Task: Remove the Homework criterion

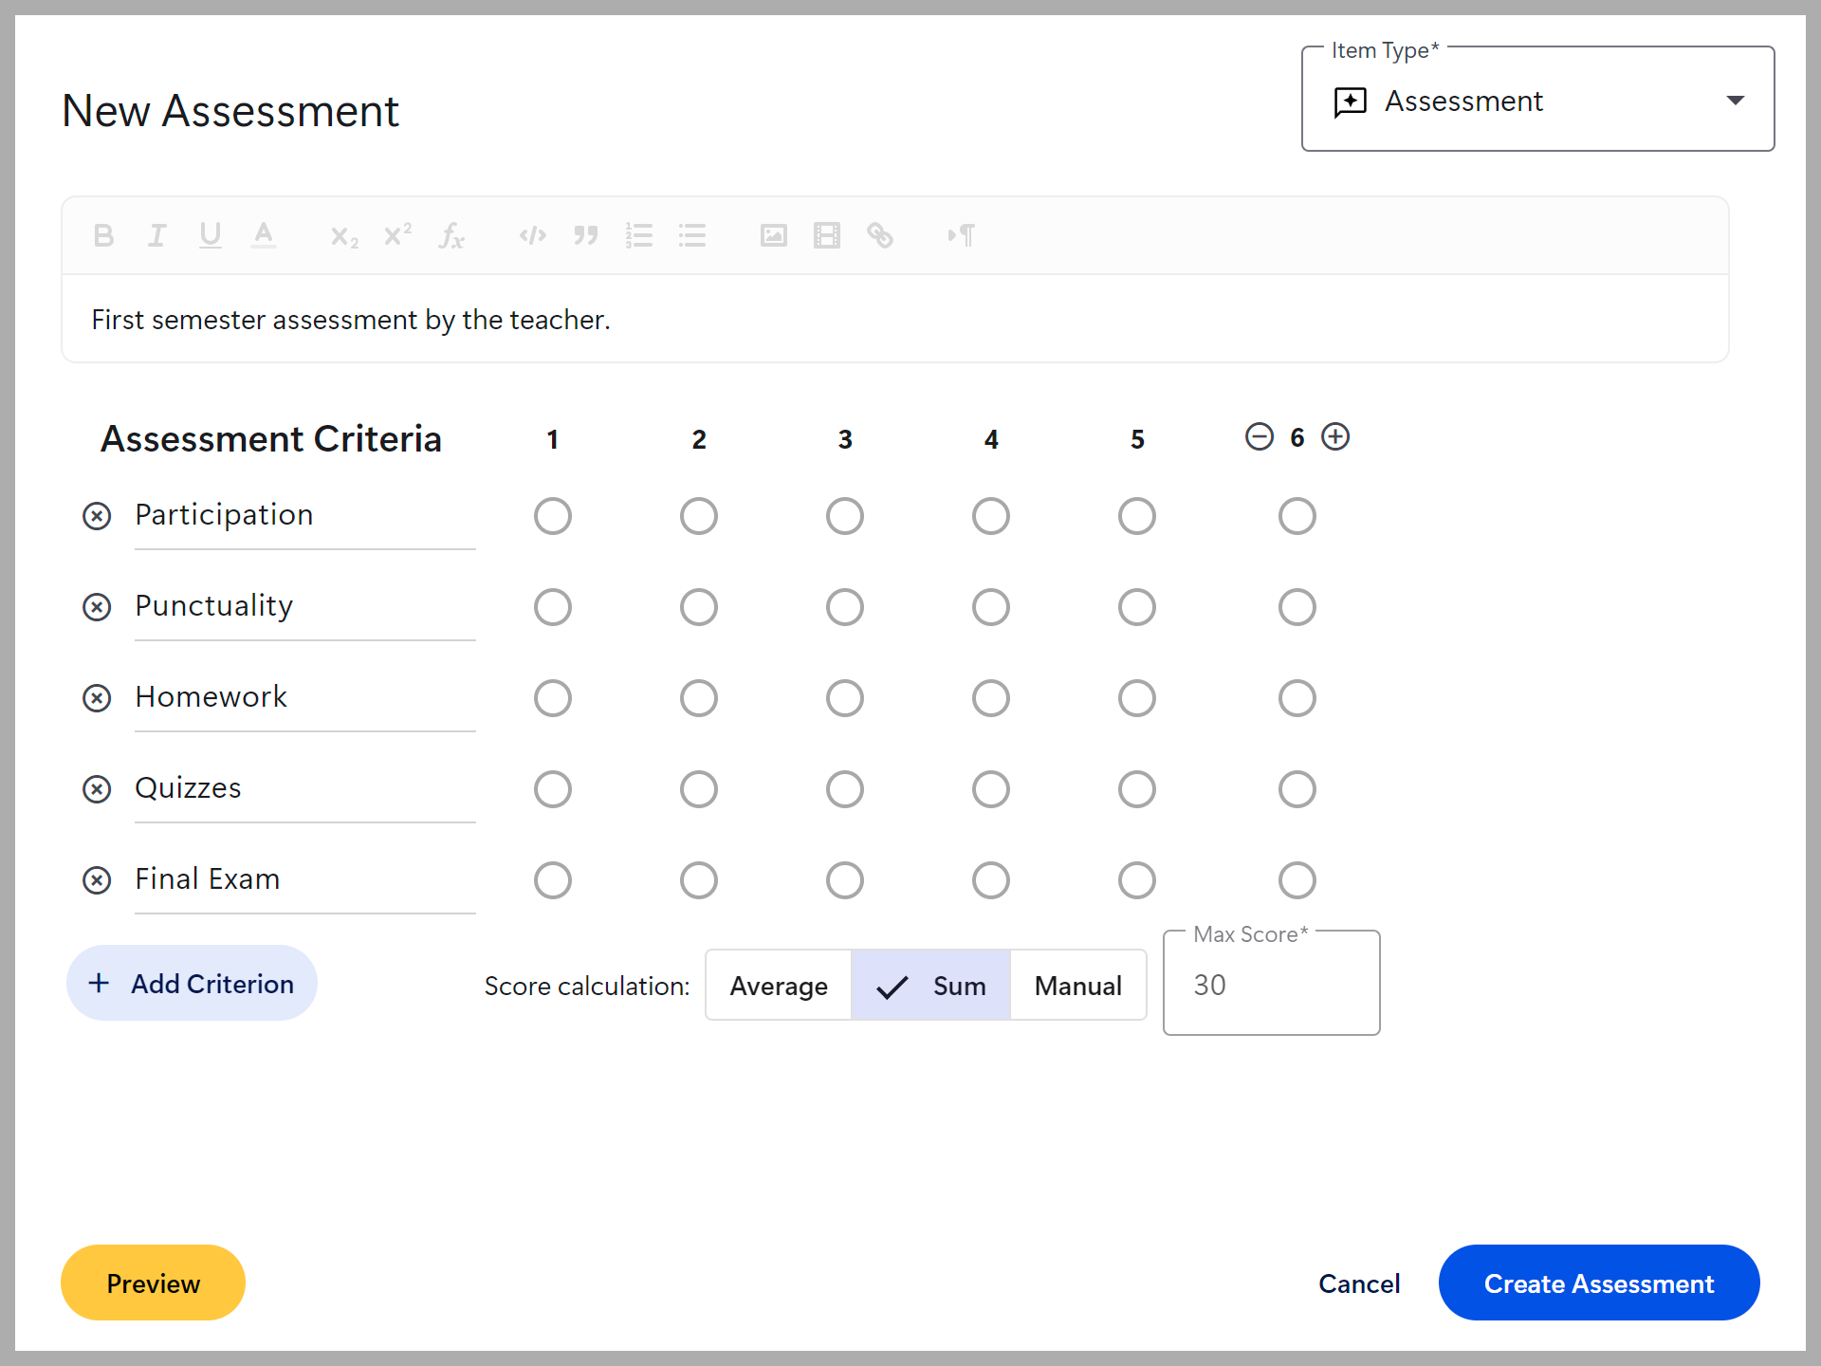Action: [97, 698]
